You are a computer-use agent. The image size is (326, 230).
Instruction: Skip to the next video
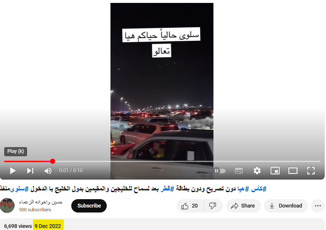click(30, 171)
